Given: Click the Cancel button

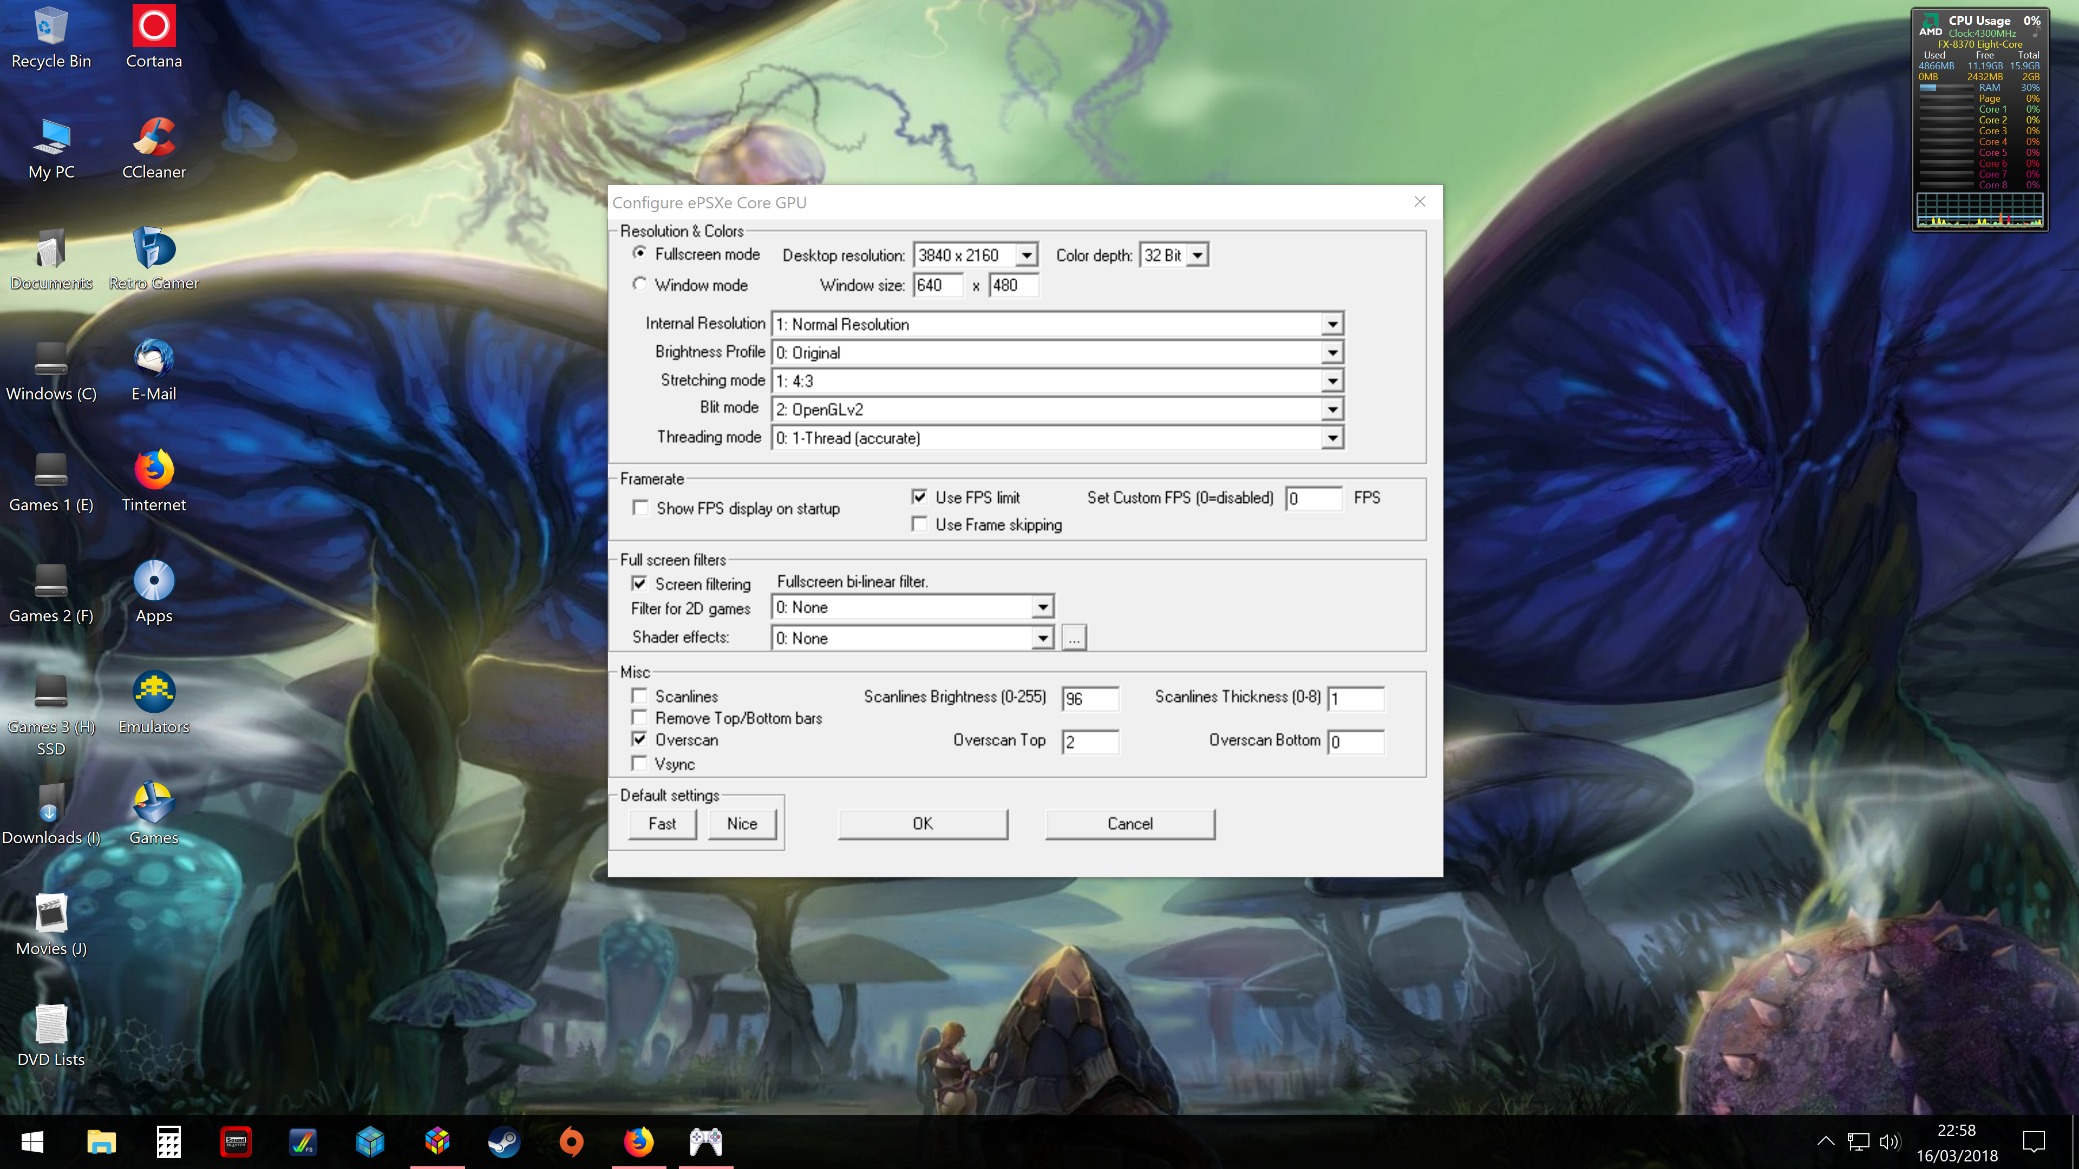Looking at the screenshot, I should click(x=1130, y=824).
